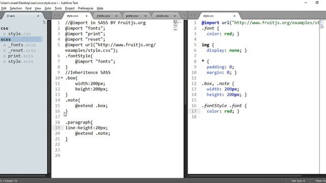Switch to the style.scss tab

click(72, 16)
